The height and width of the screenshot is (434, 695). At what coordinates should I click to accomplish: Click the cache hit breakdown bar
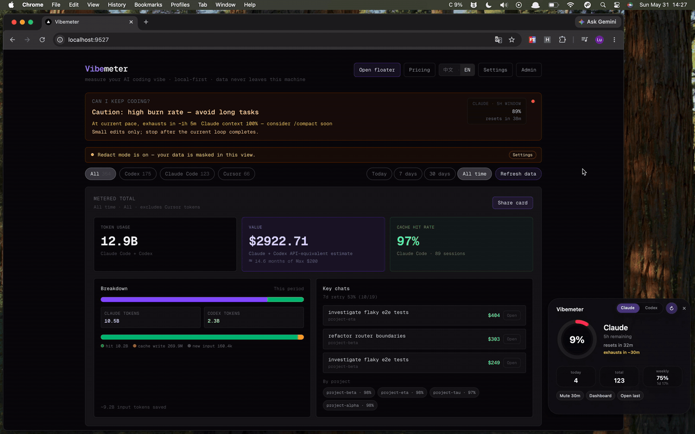click(202, 337)
